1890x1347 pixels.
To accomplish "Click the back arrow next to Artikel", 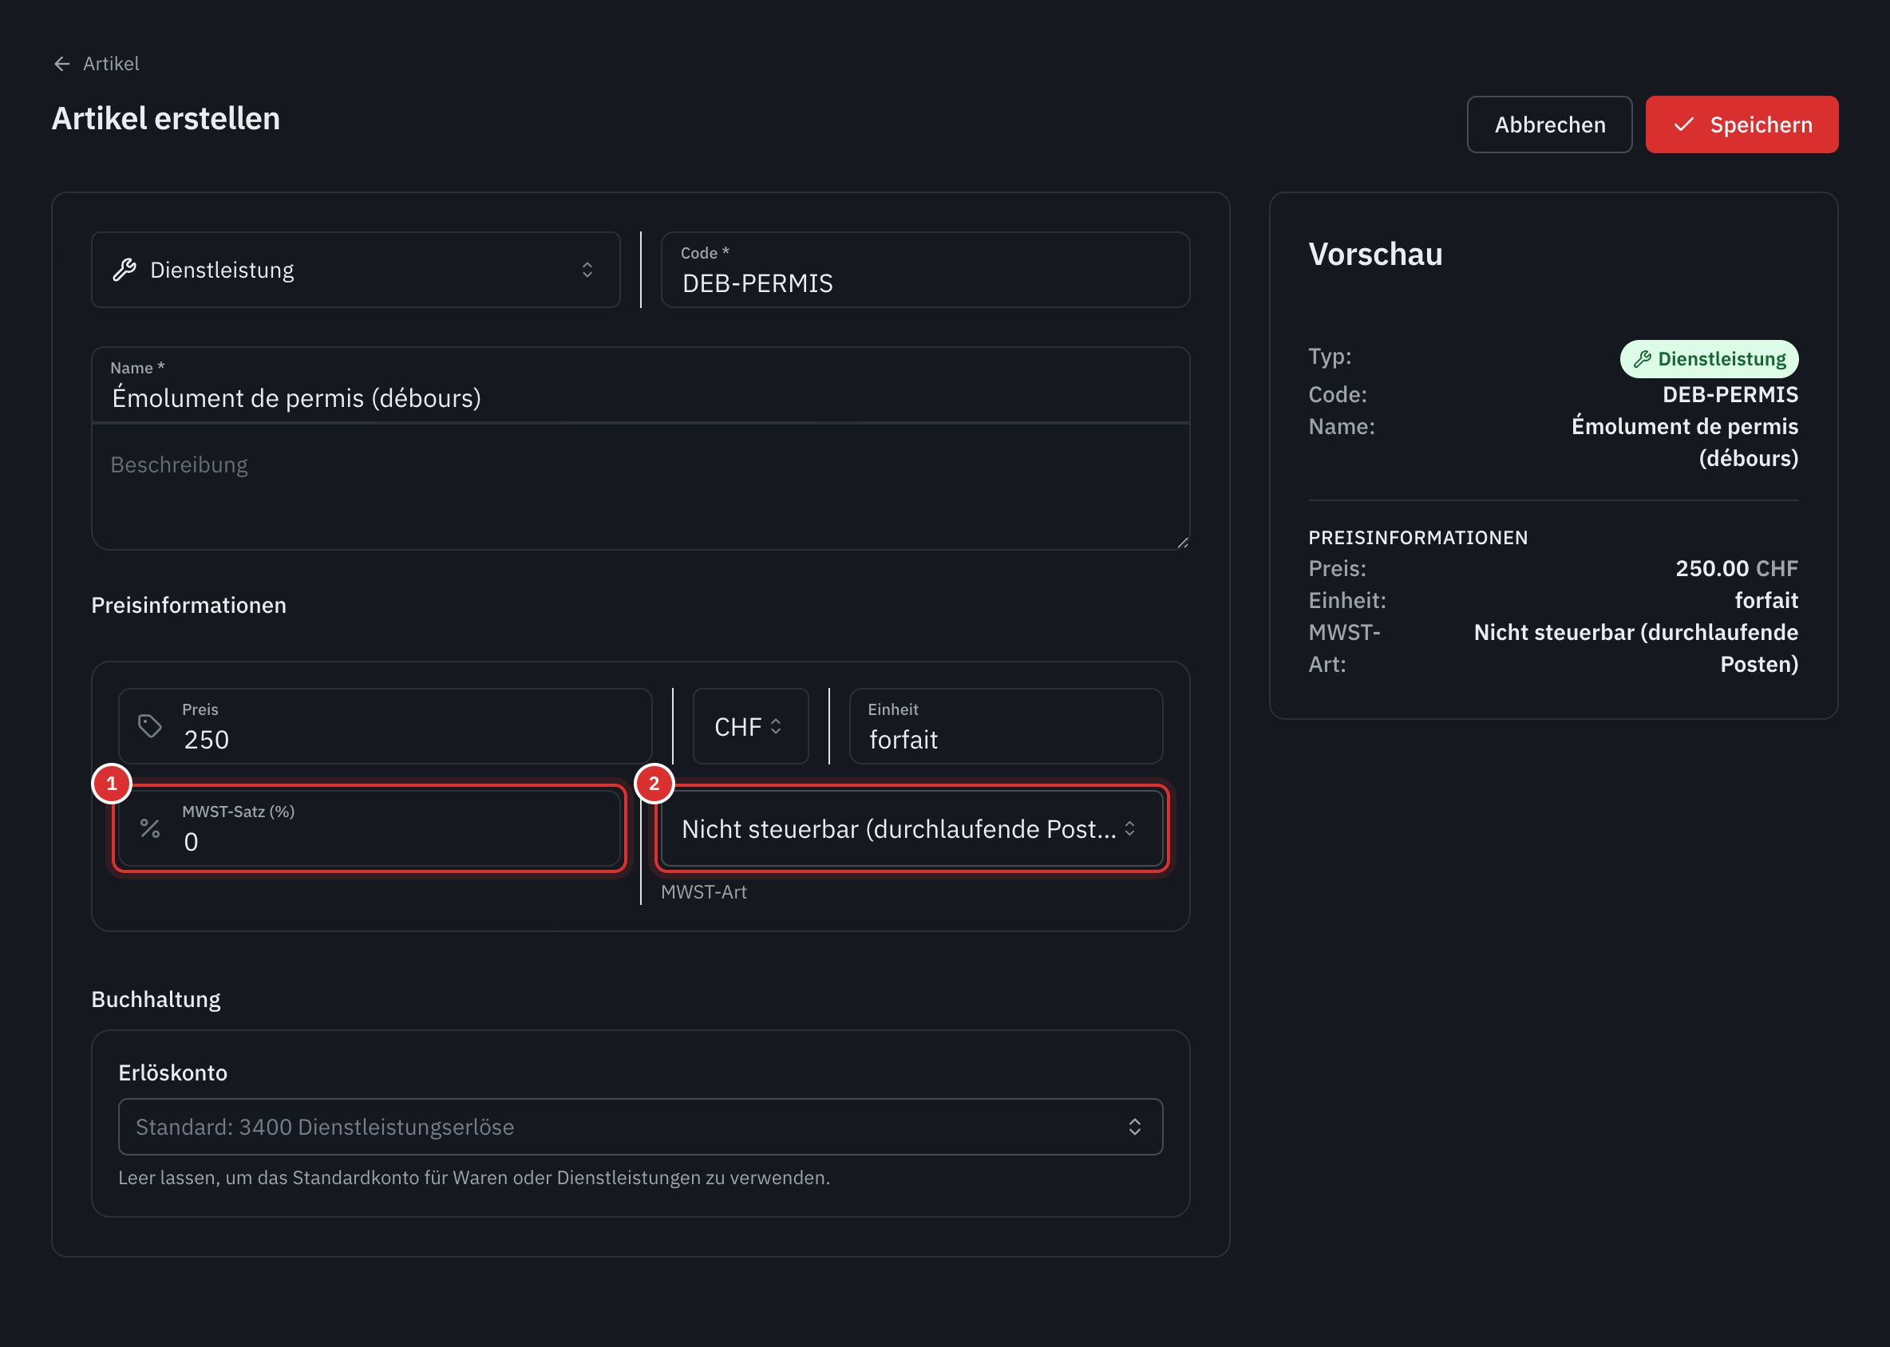I will pos(62,64).
